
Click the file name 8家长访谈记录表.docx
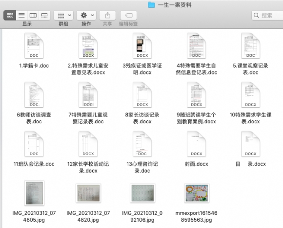coord(142,118)
